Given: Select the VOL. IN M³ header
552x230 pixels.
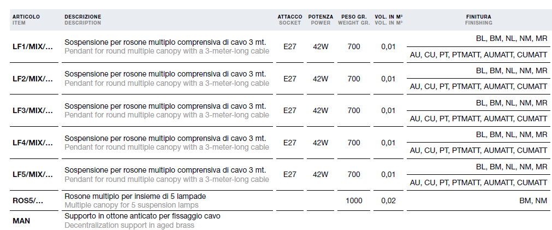Looking at the screenshot, I should tap(389, 20).
